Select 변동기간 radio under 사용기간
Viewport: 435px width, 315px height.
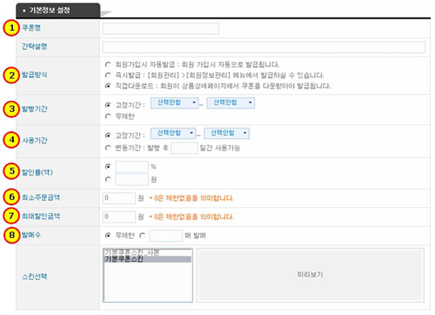coord(108,148)
